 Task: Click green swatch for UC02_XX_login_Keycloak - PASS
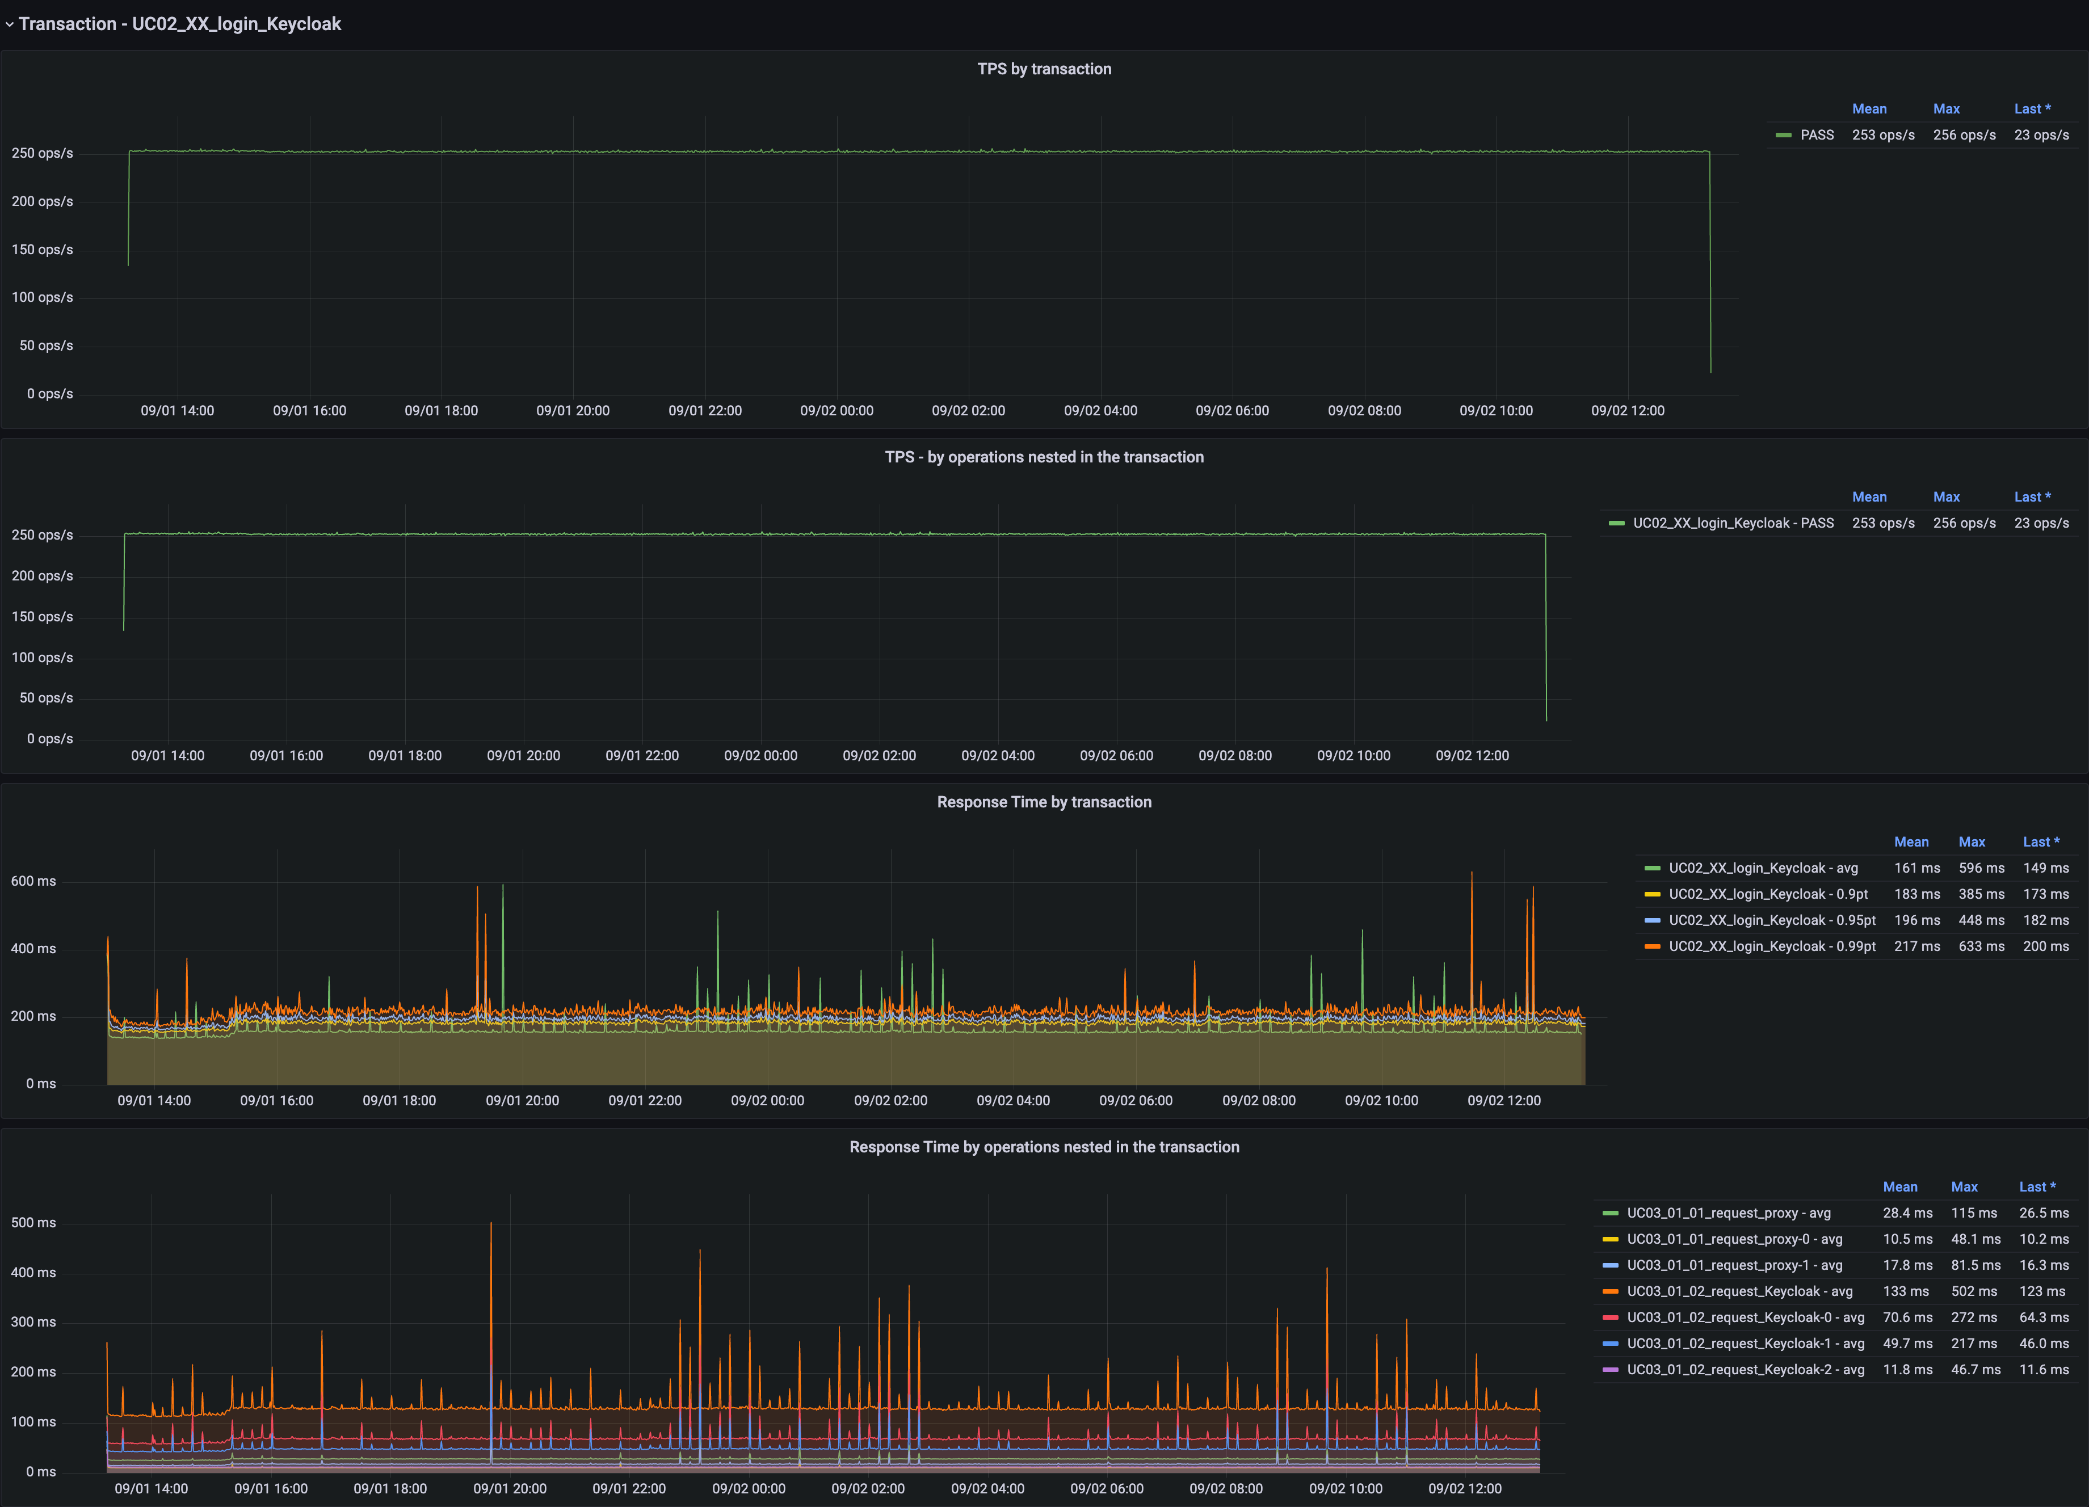[1616, 523]
